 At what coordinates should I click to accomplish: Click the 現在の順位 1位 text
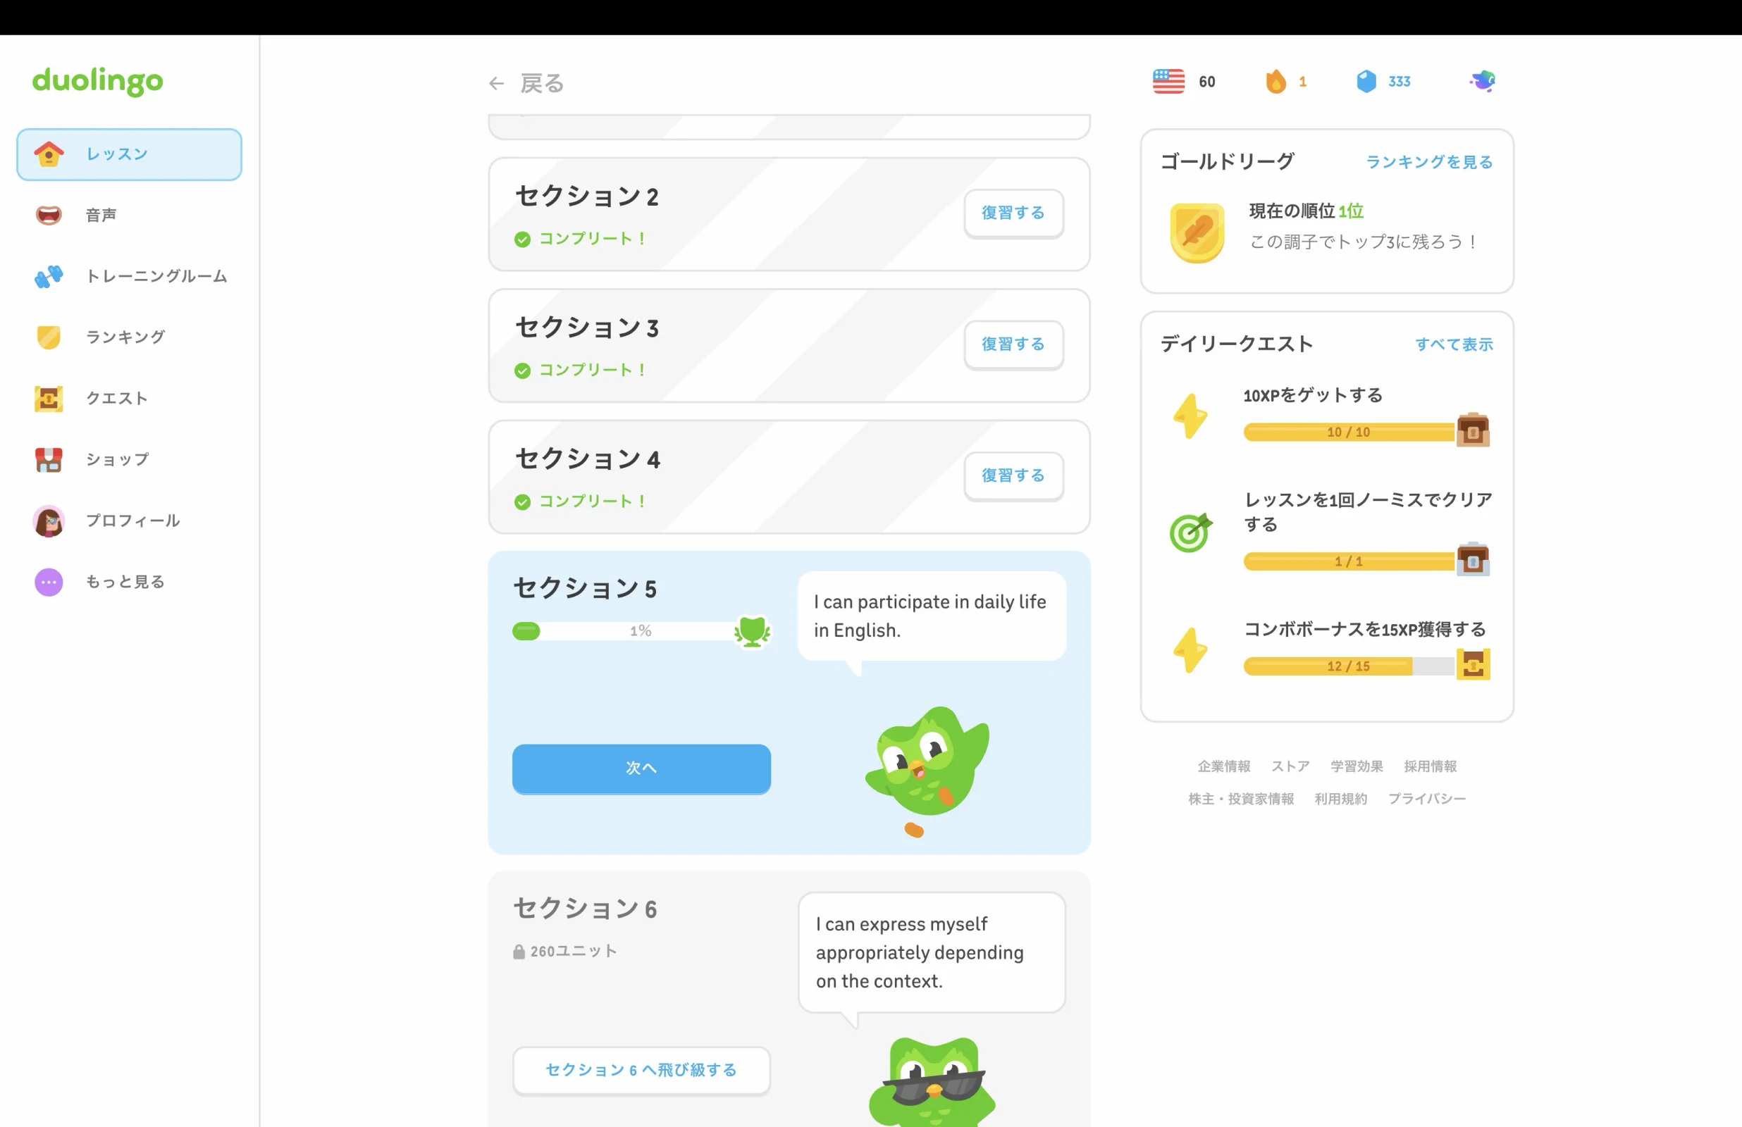click(x=1306, y=211)
